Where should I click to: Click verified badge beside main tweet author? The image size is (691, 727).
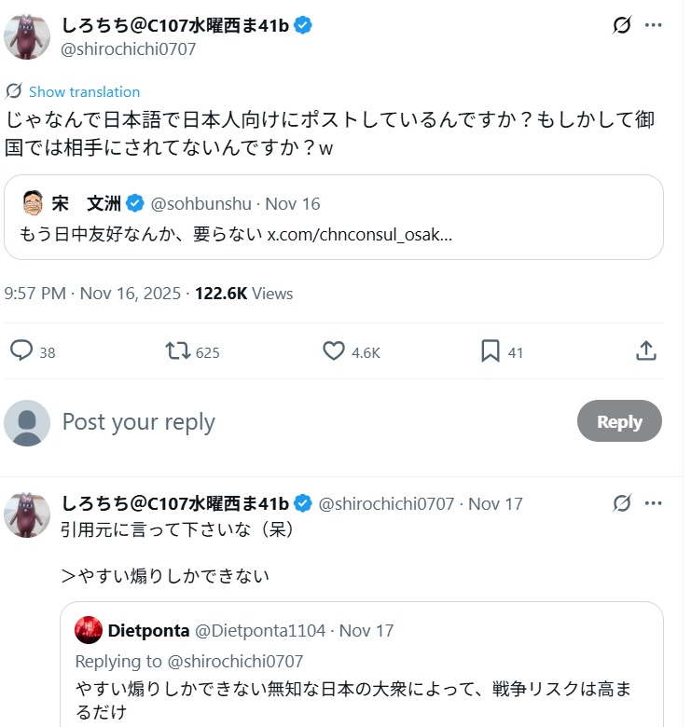pyautogui.click(x=303, y=25)
